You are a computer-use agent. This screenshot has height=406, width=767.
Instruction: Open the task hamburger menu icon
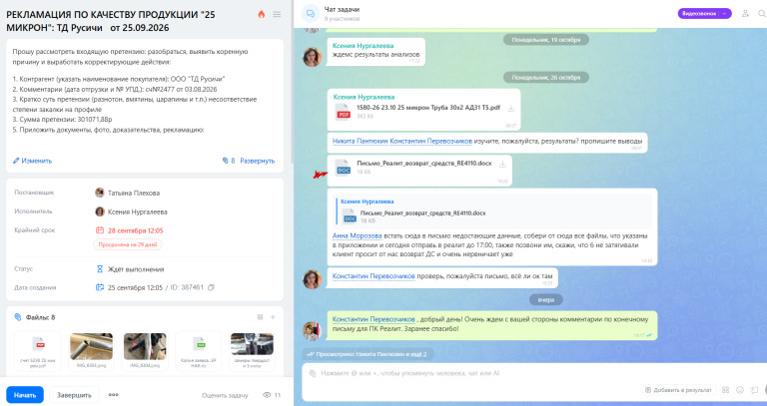click(277, 14)
